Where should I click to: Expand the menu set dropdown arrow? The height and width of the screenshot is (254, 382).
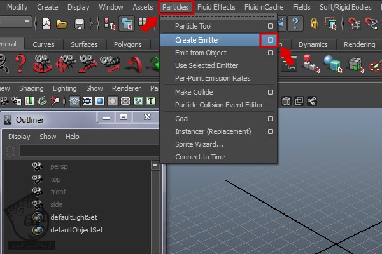tap(27, 23)
